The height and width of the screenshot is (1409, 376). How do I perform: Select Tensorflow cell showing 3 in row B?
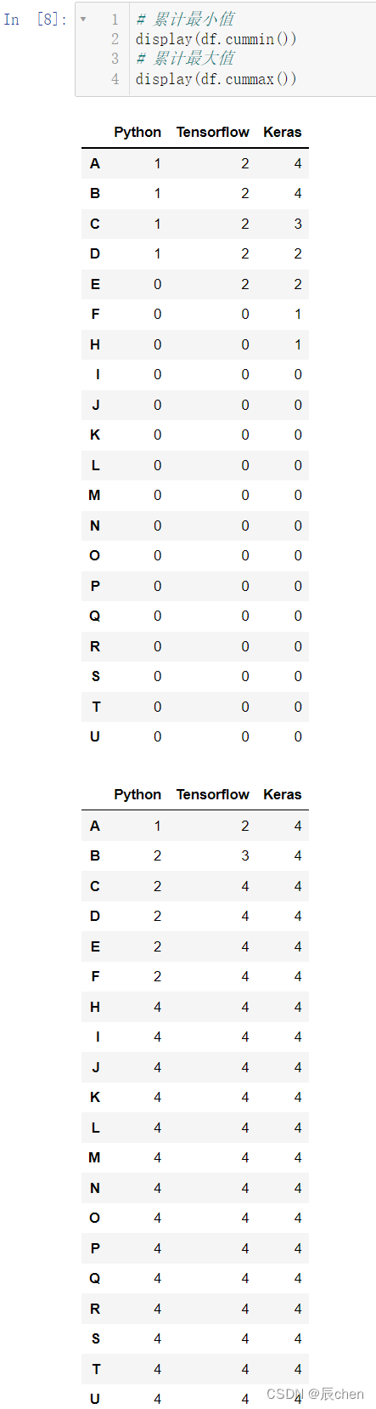[244, 855]
